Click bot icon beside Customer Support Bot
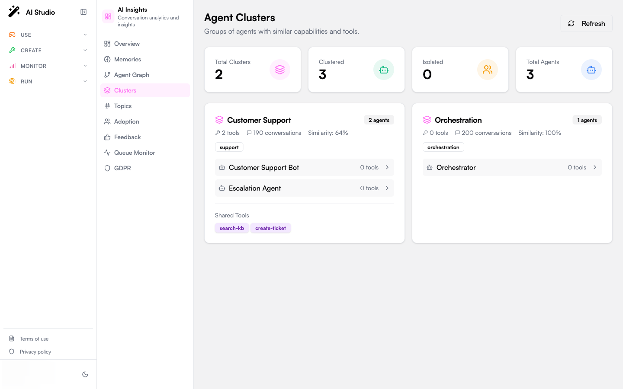The image size is (623, 389). pos(222,167)
